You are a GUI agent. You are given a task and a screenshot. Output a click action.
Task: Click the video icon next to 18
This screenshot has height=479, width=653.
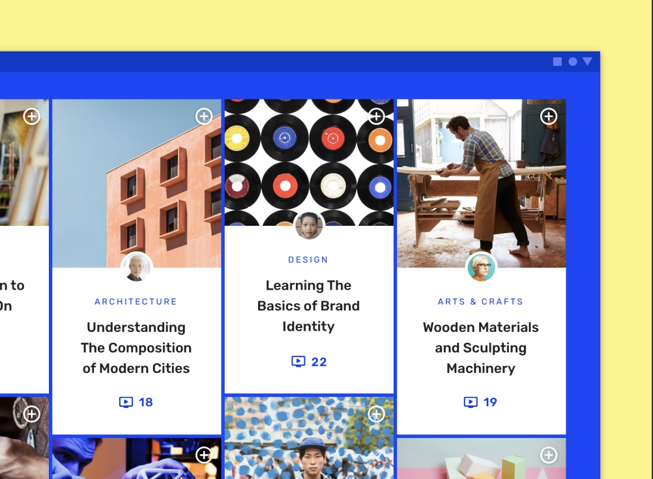point(126,402)
